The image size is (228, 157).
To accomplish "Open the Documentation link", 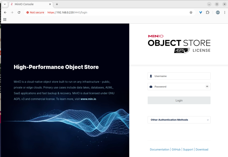I will (160, 149).
